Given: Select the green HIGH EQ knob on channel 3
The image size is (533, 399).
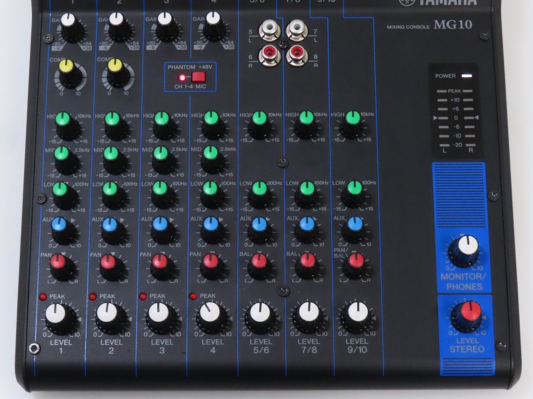Looking at the screenshot, I should coord(163,123).
